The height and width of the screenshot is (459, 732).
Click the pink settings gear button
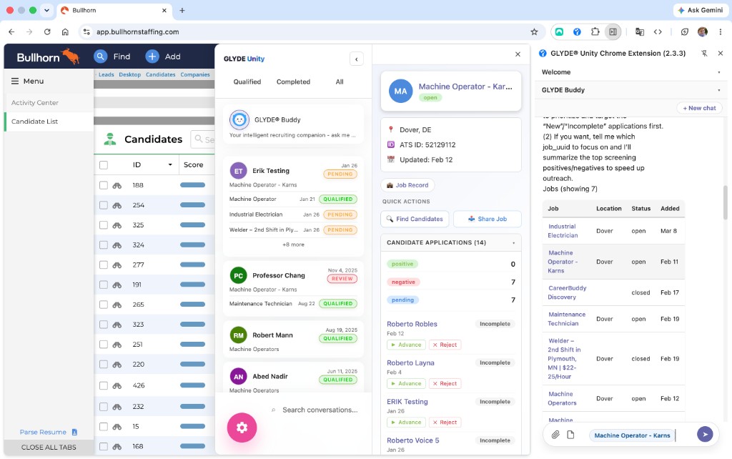click(x=242, y=428)
